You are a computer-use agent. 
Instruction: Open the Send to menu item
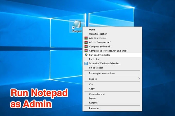(112, 79)
